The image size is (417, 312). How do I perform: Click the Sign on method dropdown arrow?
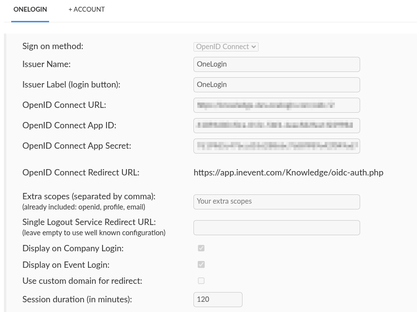click(x=253, y=47)
